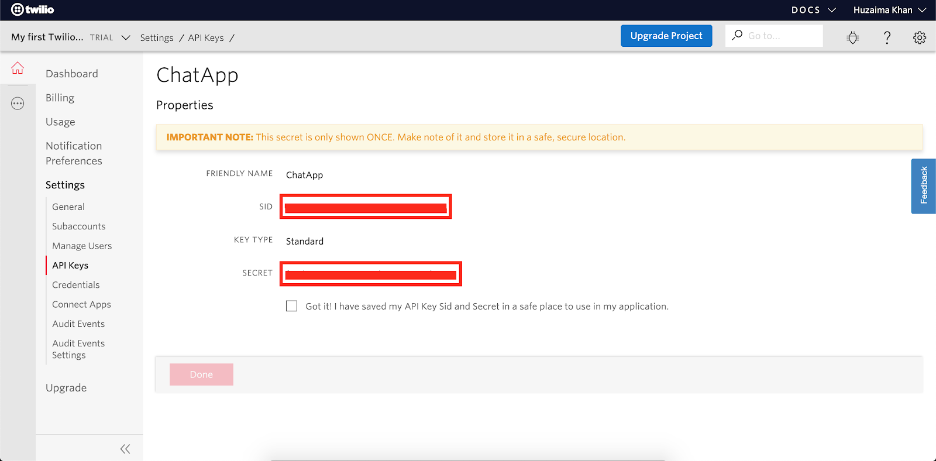Open the Upgrade sidebar item
The width and height of the screenshot is (936, 461).
click(x=66, y=388)
